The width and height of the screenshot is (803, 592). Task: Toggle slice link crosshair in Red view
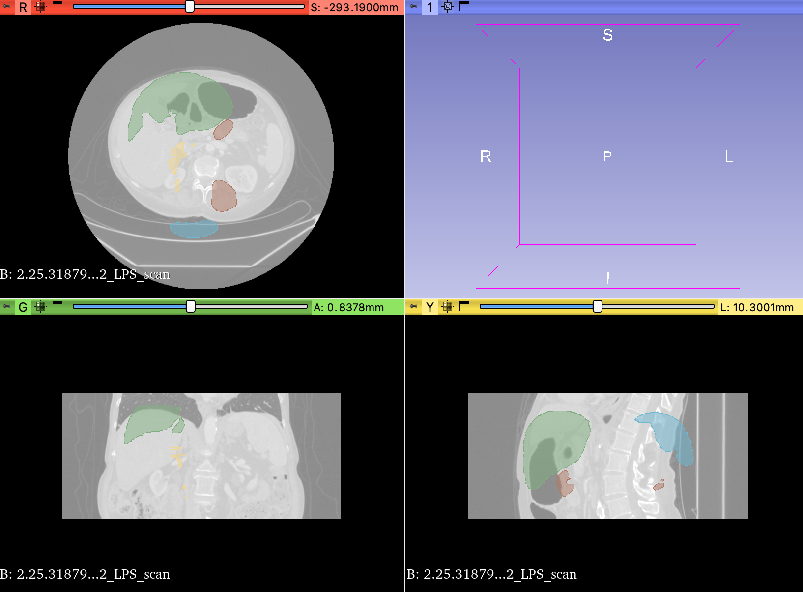point(41,7)
